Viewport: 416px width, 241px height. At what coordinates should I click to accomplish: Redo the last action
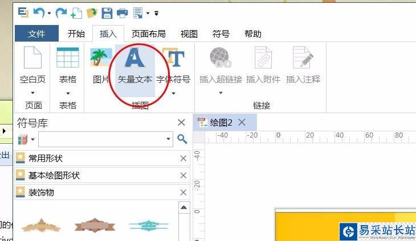click(x=61, y=13)
